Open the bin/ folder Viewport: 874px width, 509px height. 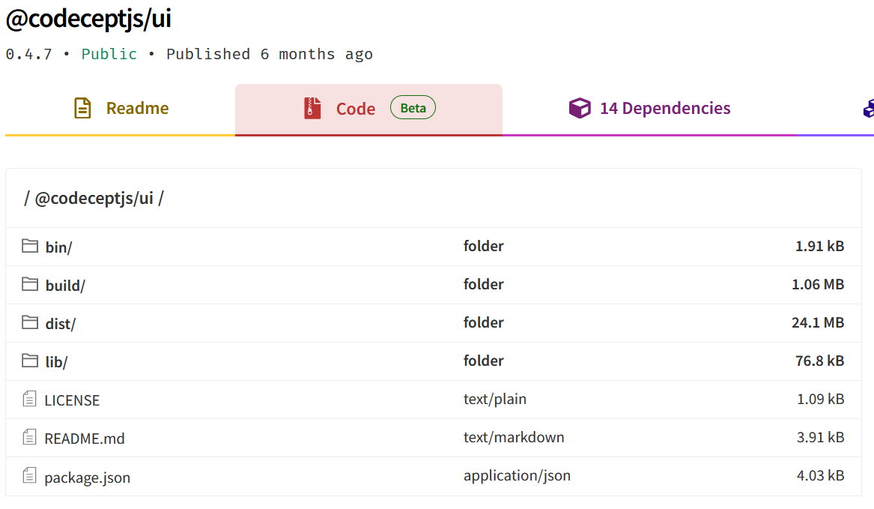tap(58, 247)
